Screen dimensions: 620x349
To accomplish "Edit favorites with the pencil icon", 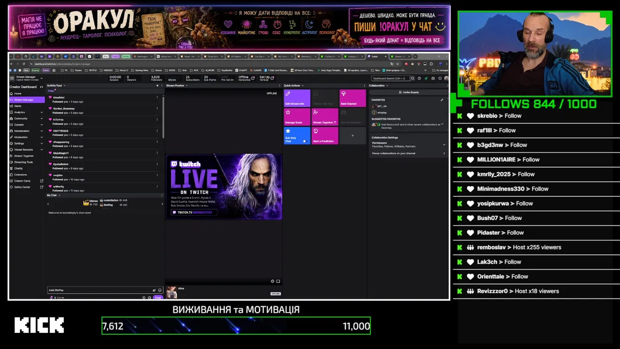I will tap(442, 100).
